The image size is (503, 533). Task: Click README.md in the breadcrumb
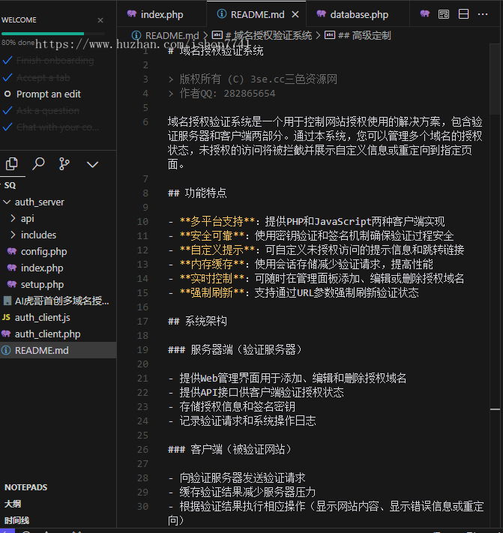point(172,35)
